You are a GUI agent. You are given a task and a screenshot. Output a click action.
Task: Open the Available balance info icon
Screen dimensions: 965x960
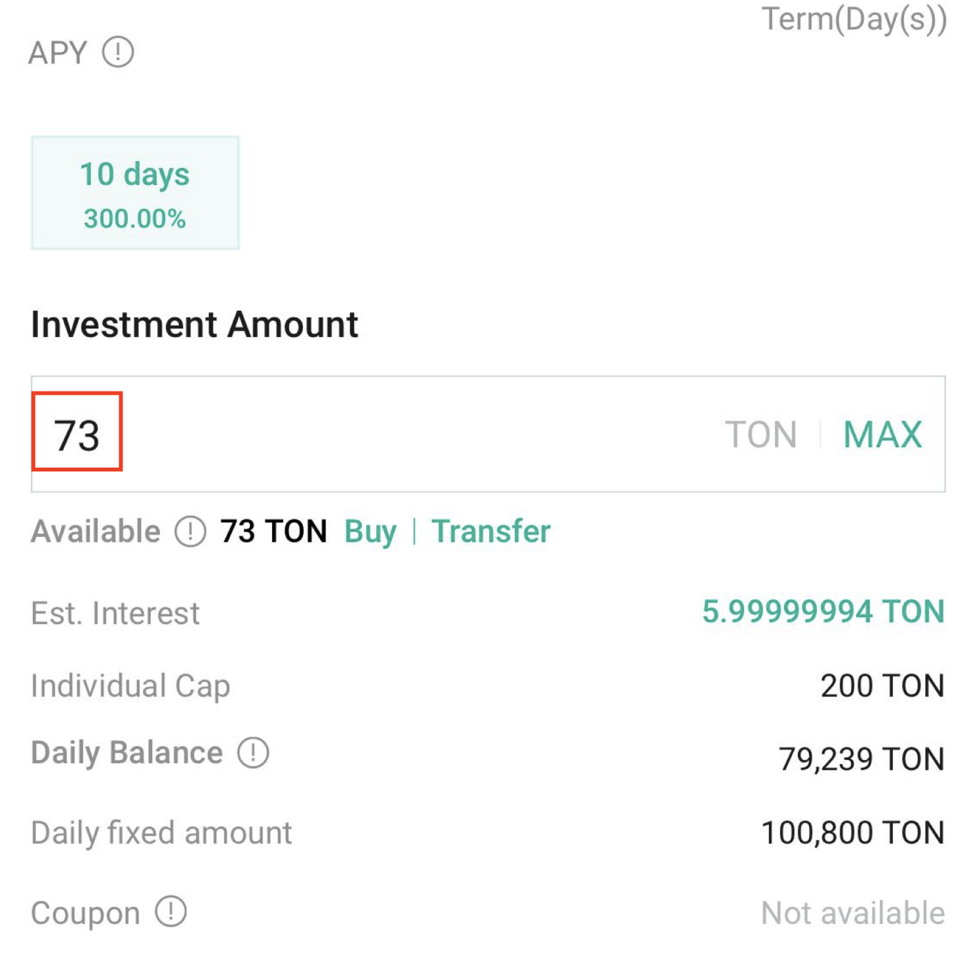[190, 531]
